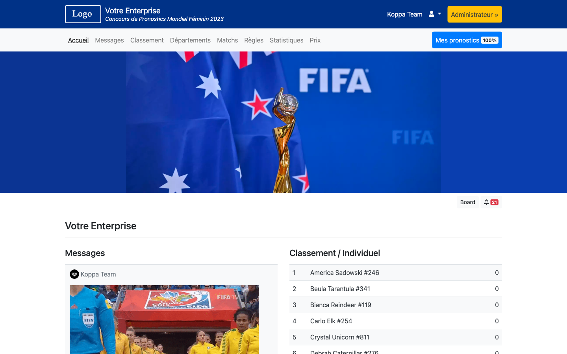Click the notification bell with 21 badge

(x=491, y=202)
